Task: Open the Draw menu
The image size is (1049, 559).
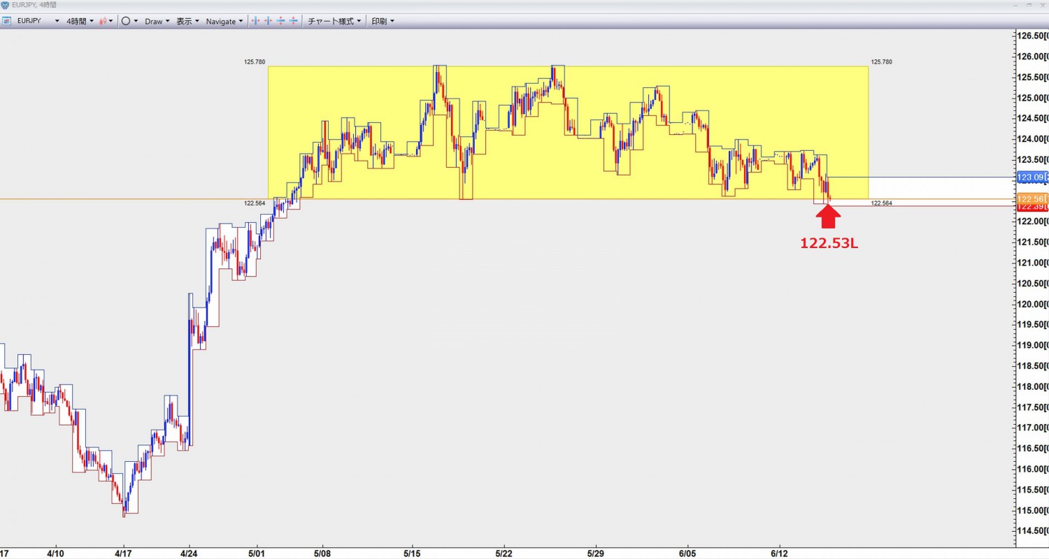Action: point(157,21)
